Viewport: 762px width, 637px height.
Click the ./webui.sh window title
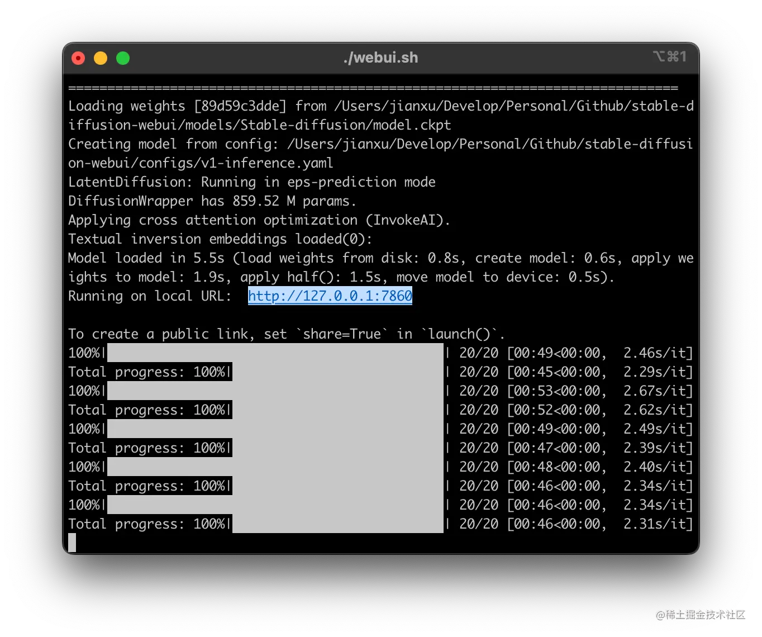[380, 58]
